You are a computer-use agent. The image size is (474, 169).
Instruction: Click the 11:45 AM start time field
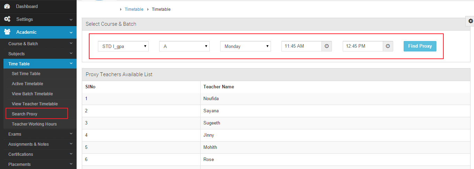pos(302,46)
